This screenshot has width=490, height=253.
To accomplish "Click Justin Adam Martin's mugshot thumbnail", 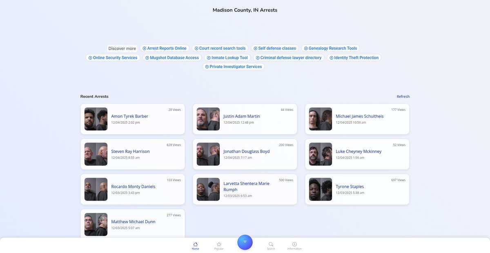I will 208,119.
